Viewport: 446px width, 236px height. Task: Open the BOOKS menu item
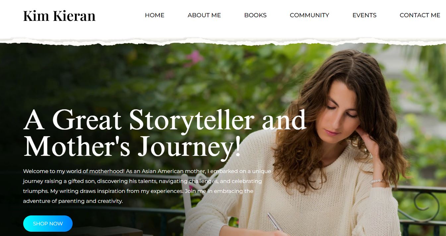tap(255, 15)
